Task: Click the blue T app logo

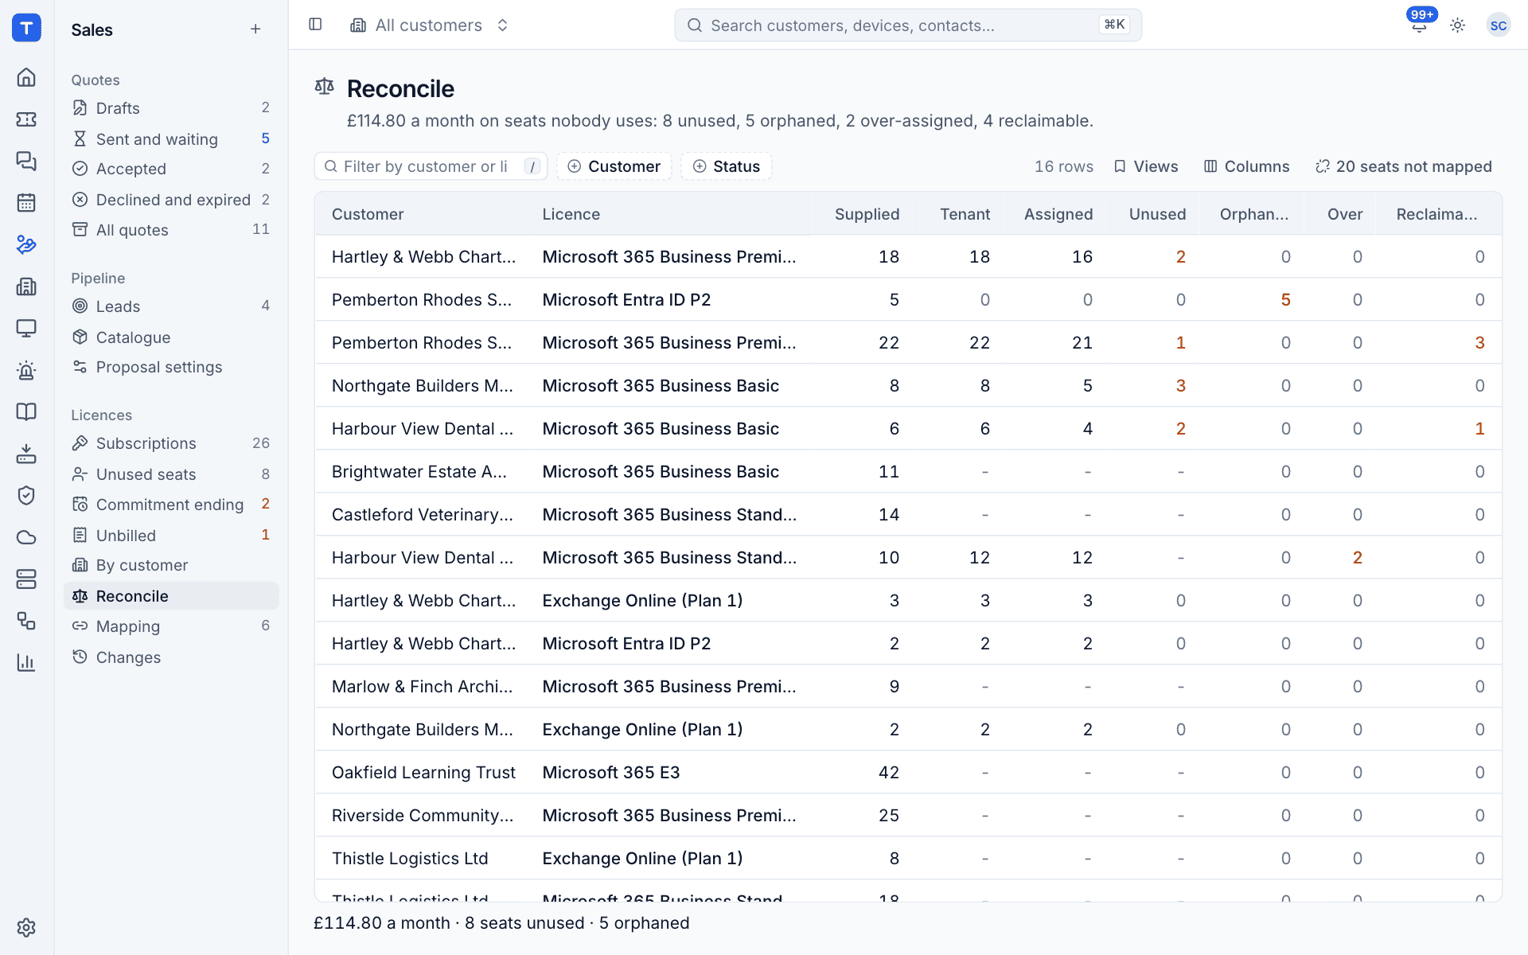Action: (26, 28)
